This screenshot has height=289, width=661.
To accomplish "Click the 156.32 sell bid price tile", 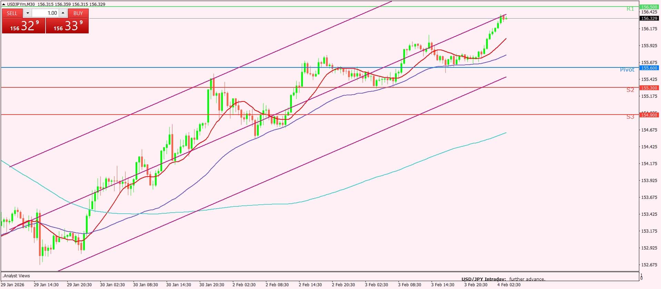I will coord(23,26).
